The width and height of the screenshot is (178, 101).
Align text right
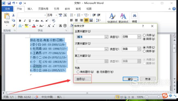click(x=81, y=20)
